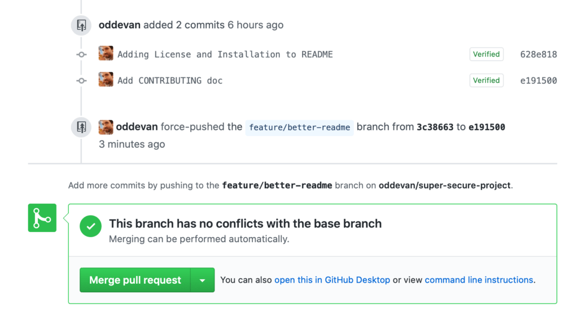View command line instructions link
The image size is (578, 312).
click(479, 280)
